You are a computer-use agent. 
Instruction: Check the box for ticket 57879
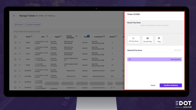pos(15,54)
